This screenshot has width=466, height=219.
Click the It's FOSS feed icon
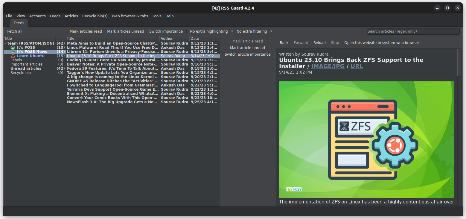point(13,47)
